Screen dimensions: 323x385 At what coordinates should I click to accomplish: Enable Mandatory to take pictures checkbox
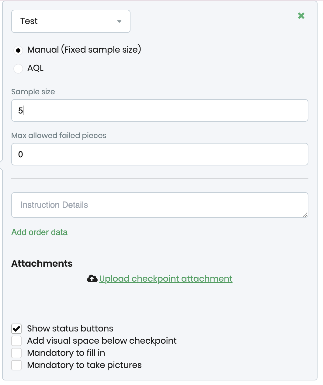pyautogui.click(x=16, y=365)
